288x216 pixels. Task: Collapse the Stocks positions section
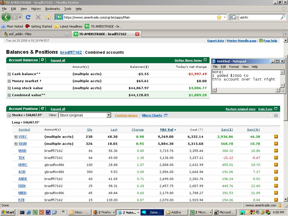9,115
